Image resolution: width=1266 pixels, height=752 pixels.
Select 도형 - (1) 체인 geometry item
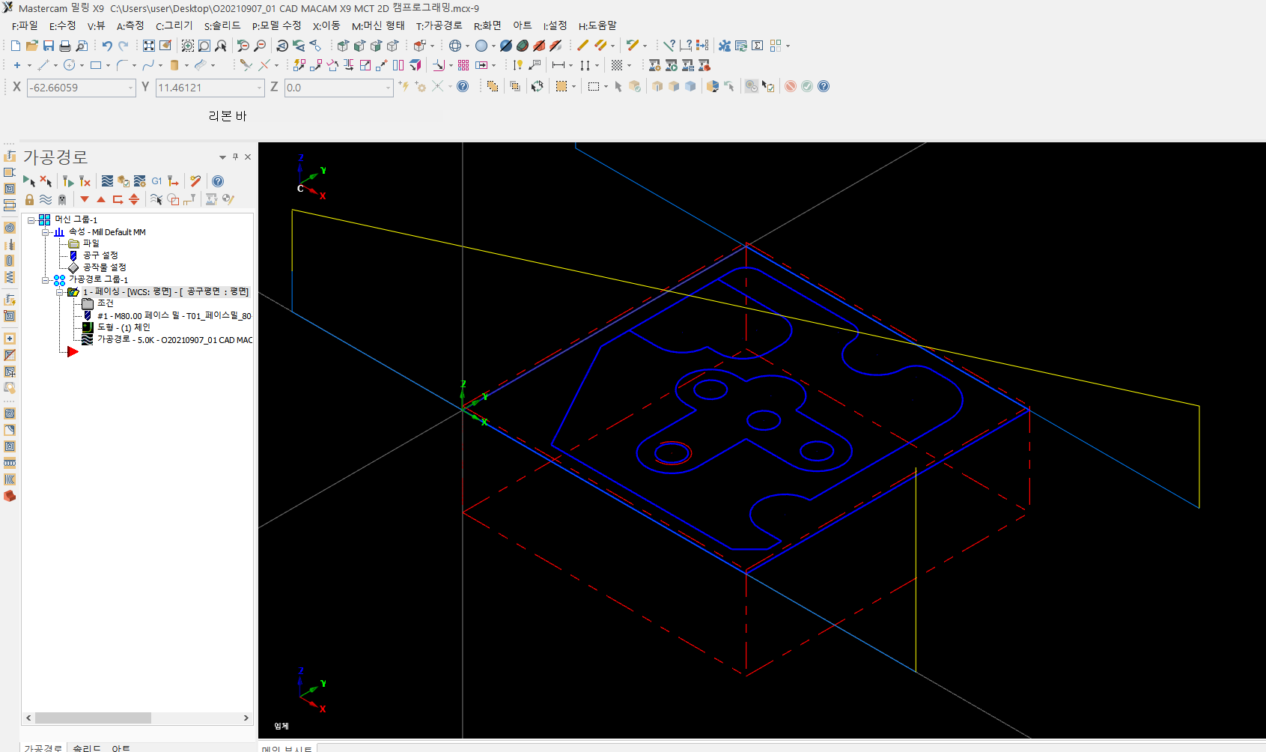coord(124,327)
